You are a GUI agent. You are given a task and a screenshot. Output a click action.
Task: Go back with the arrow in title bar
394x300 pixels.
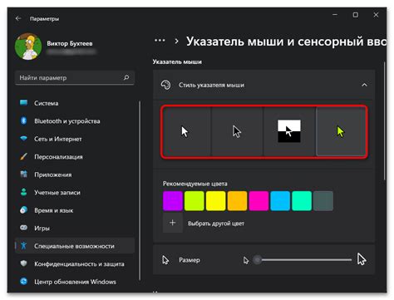tap(18, 18)
